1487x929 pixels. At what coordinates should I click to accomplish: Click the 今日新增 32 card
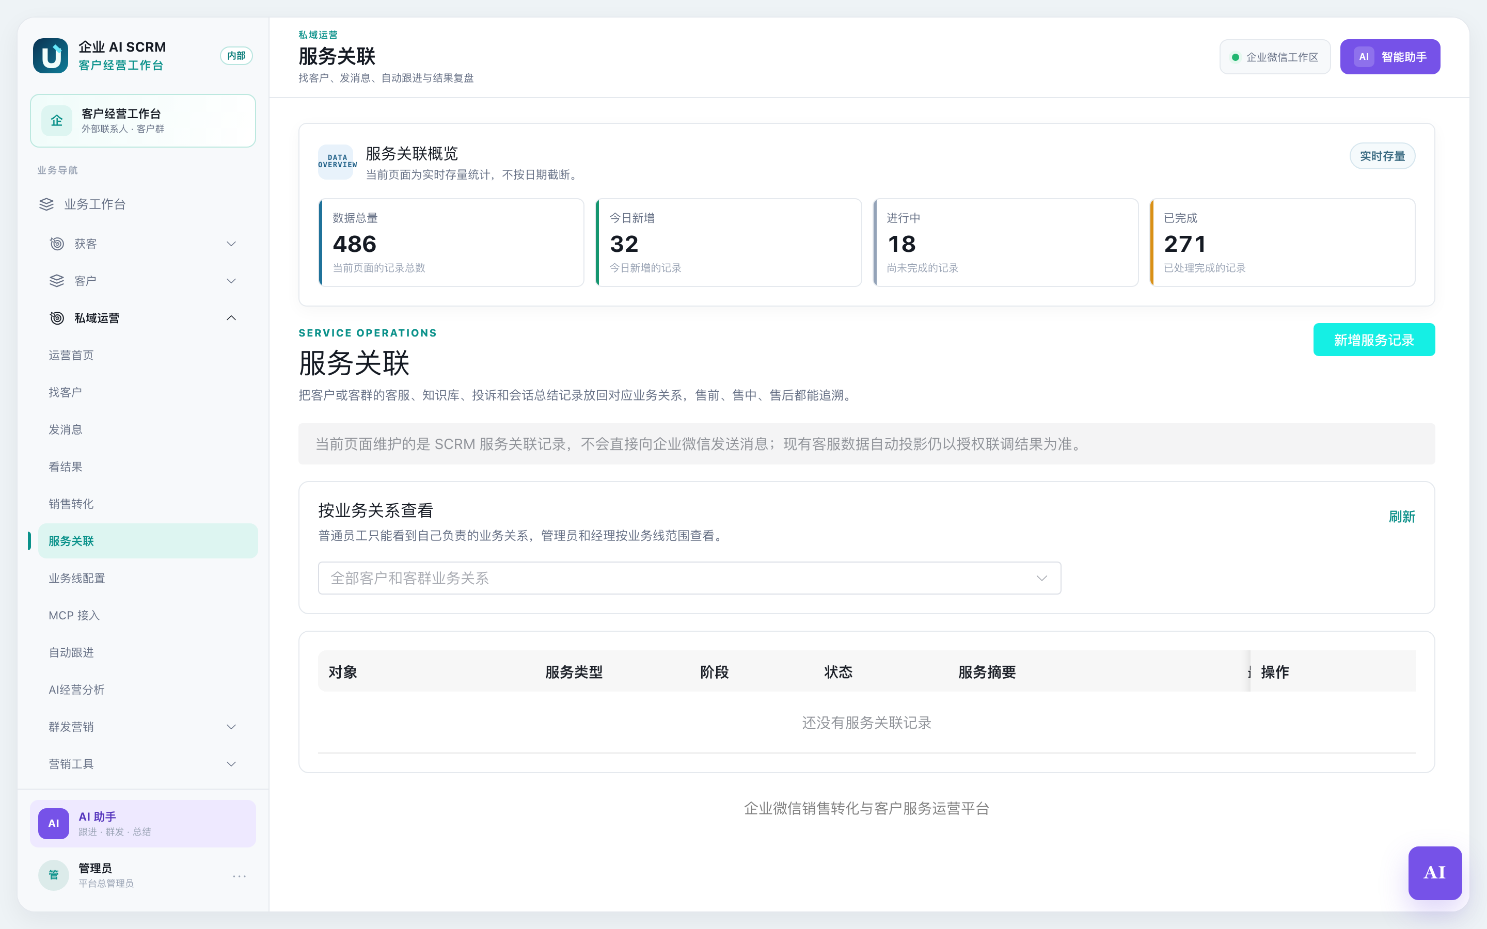pos(729,243)
